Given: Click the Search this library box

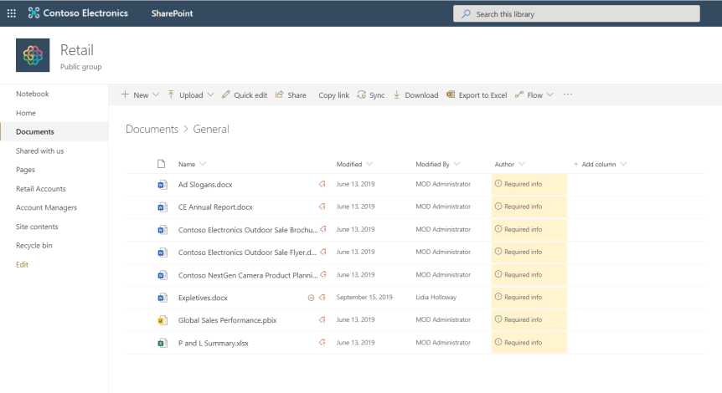Looking at the screenshot, I should coord(576,14).
